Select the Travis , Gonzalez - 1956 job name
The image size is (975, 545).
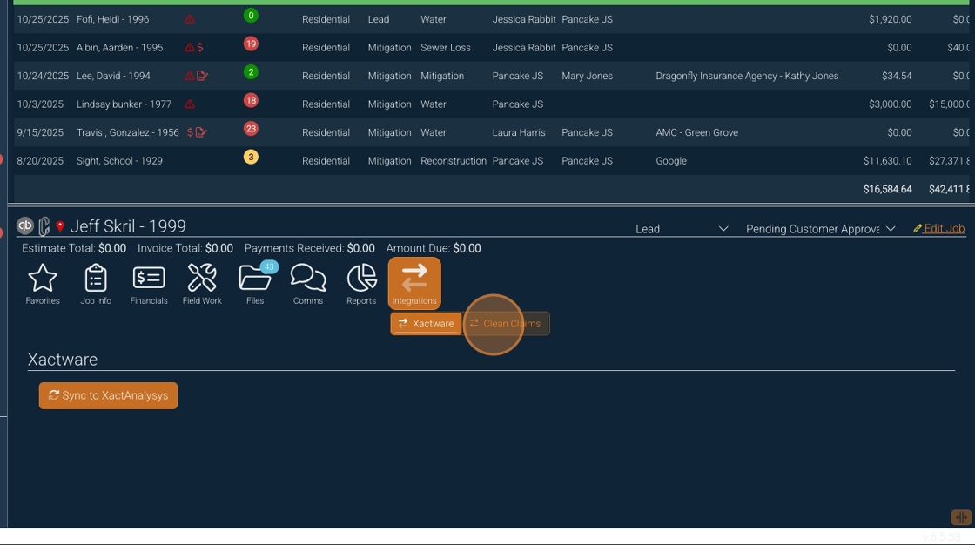click(x=127, y=132)
